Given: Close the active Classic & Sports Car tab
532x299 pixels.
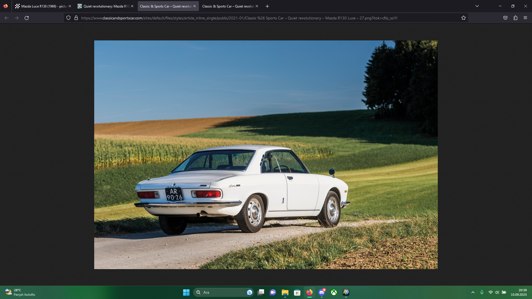Looking at the screenshot, I should pos(195,6).
